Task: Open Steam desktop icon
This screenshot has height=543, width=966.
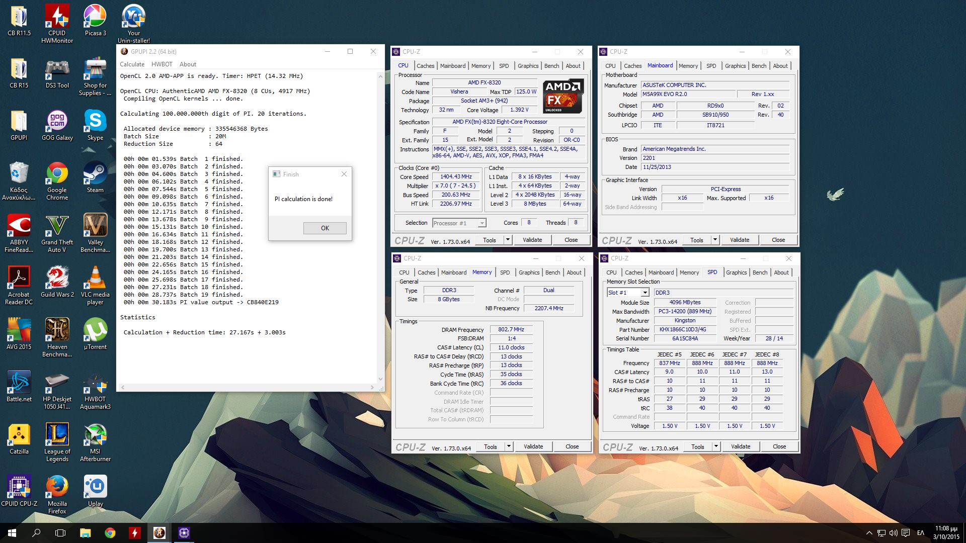Action: [95, 177]
